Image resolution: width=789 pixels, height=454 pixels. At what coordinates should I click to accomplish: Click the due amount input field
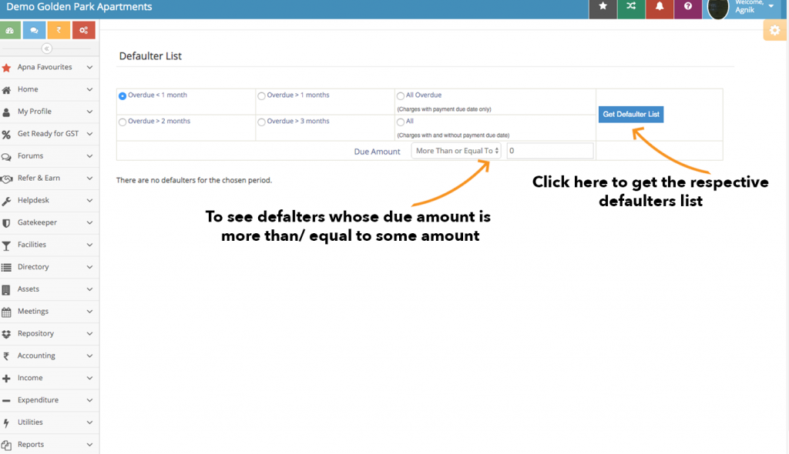[x=549, y=151]
